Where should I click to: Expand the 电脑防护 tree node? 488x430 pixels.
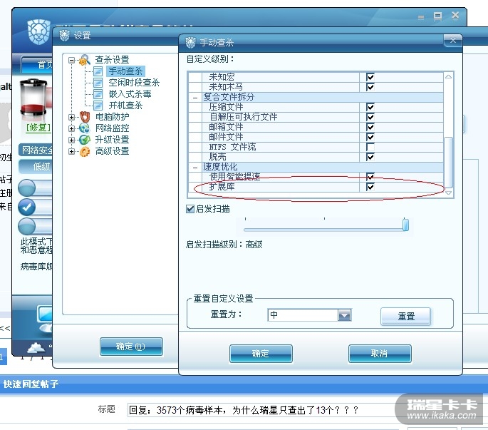tap(71, 117)
